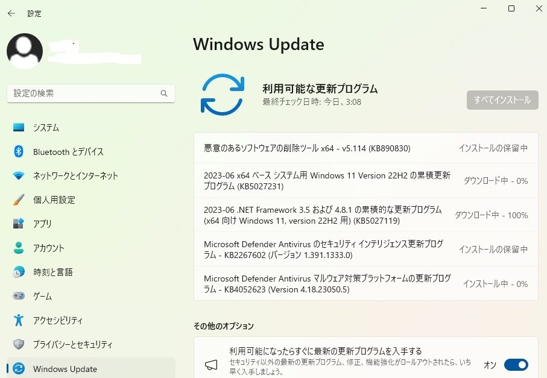Click the 最終チェック日時 last checked text

312,102
